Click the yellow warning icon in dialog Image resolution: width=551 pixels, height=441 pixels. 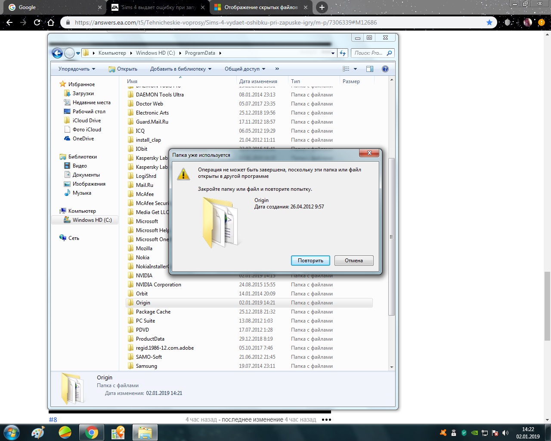click(183, 174)
